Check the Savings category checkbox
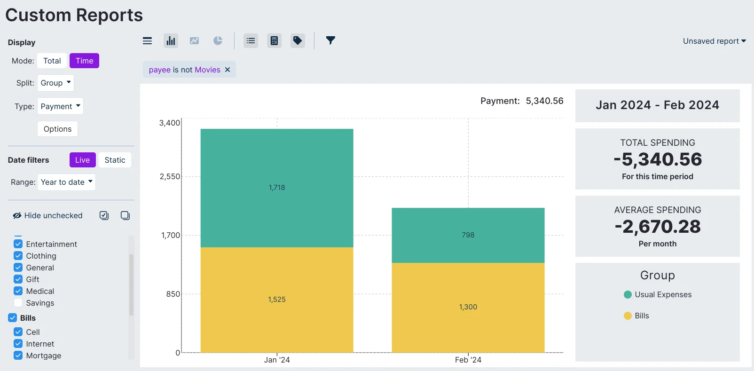Image resolution: width=754 pixels, height=371 pixels. 18,303
